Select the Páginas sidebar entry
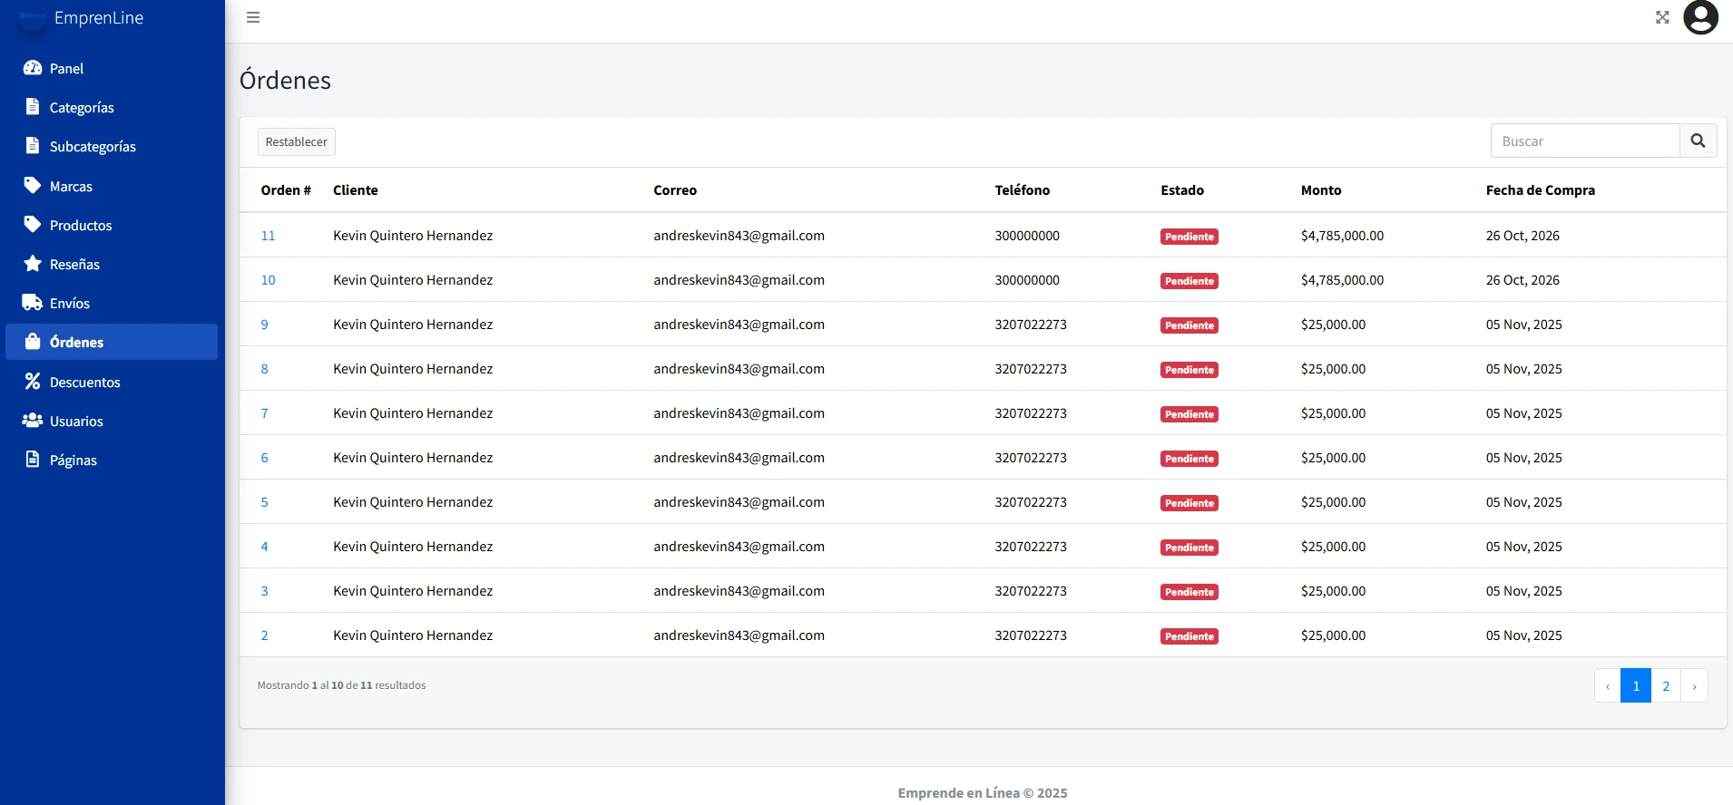 112,460
